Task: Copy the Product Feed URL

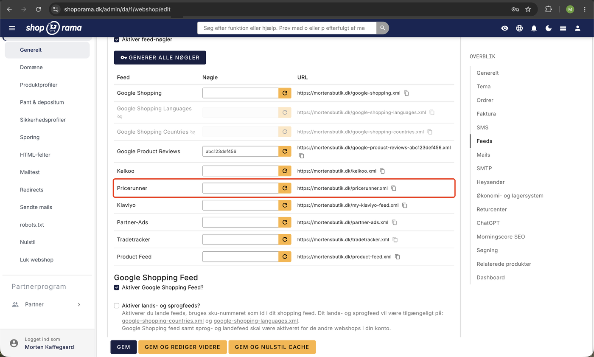Action: tap(398, 256)
